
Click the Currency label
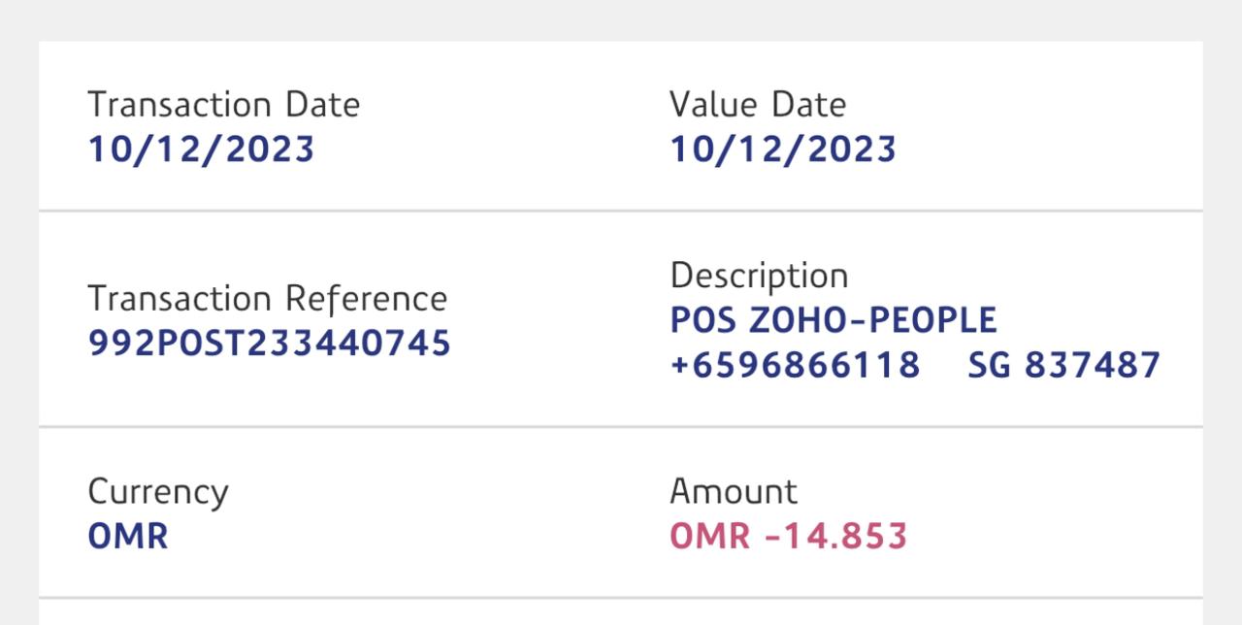(157, 492)
